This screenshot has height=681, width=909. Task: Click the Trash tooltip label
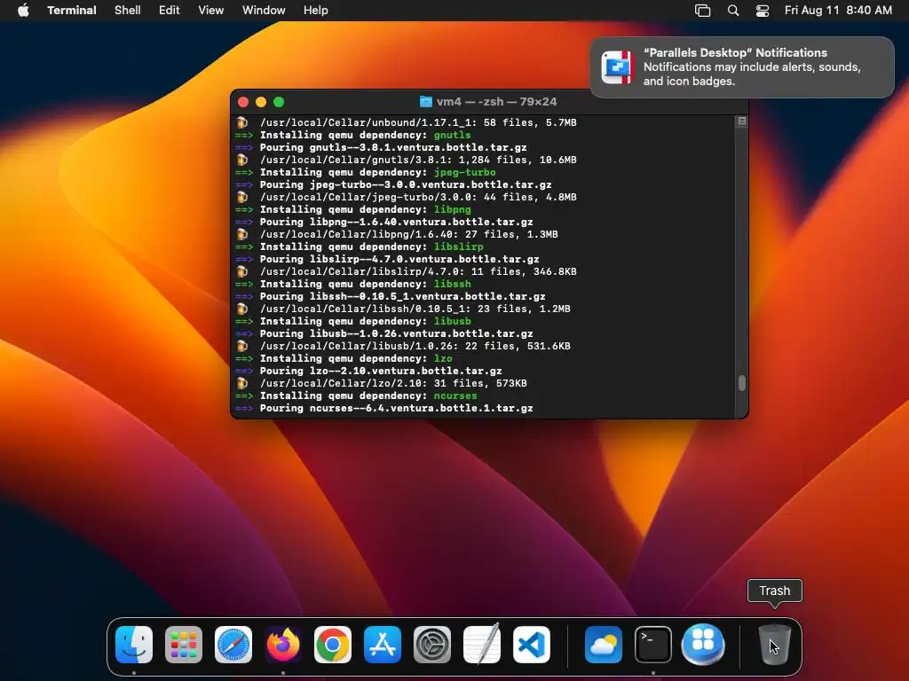tap(774, 591)
